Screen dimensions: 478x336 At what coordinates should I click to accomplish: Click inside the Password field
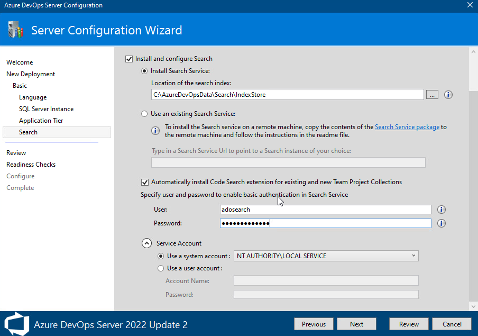click(x=325, y=223)
